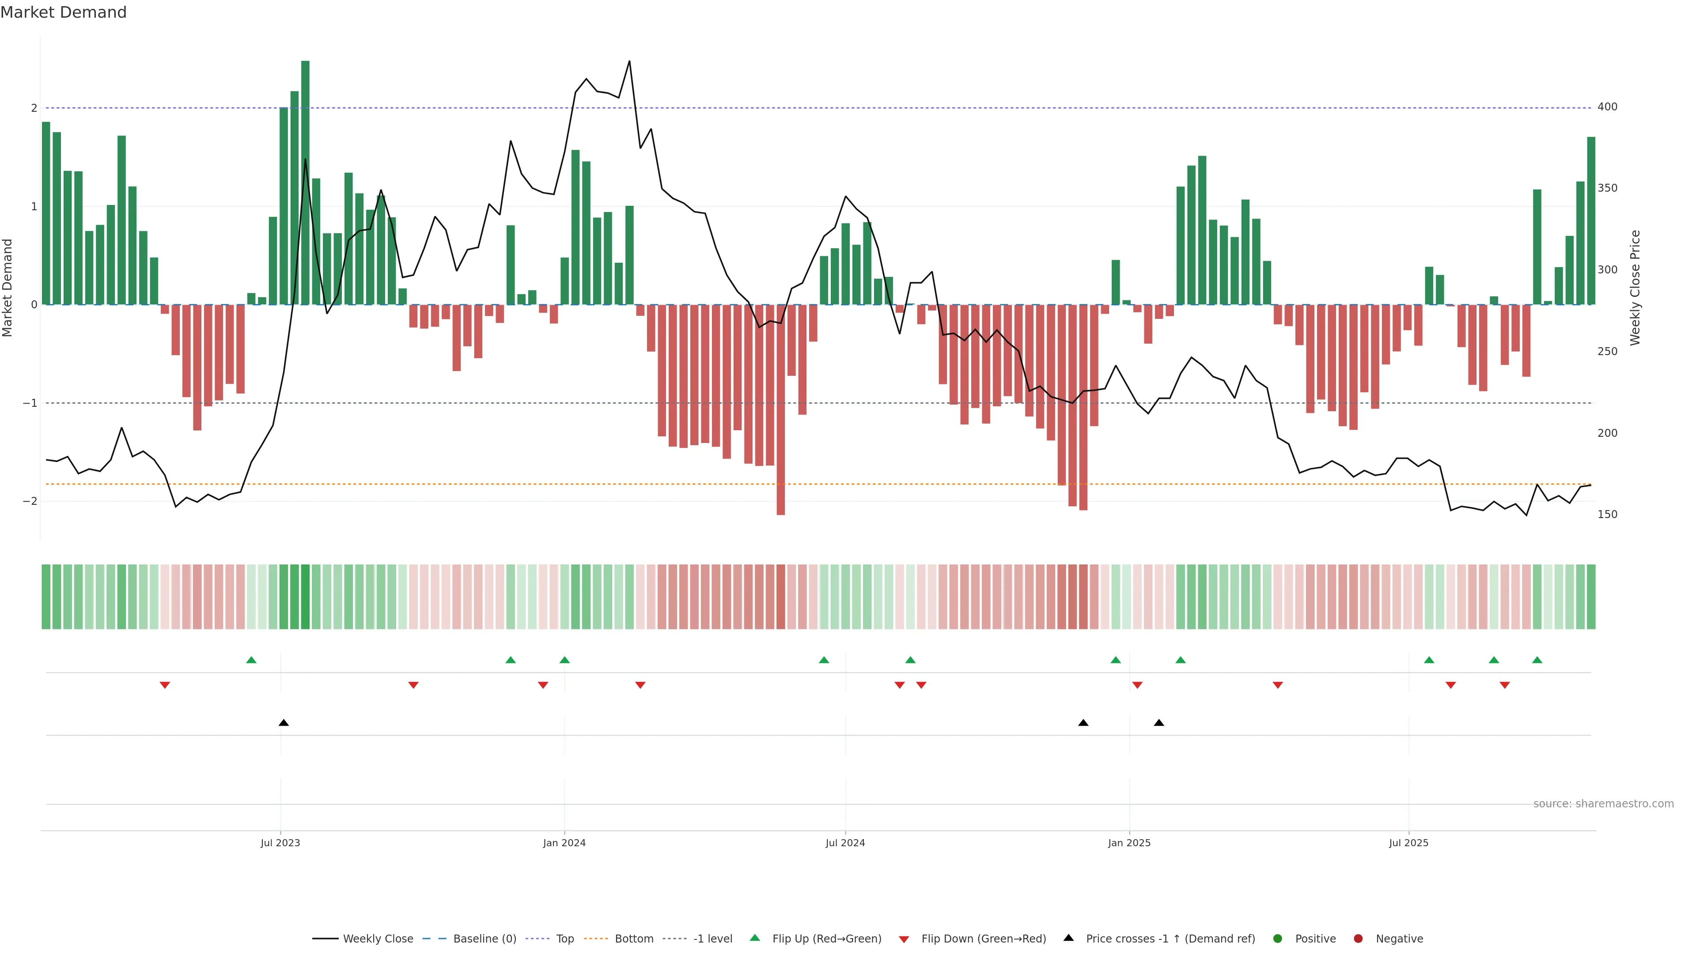
Task: Click the -1 level legend item
Action: click(x=712, y=938)
